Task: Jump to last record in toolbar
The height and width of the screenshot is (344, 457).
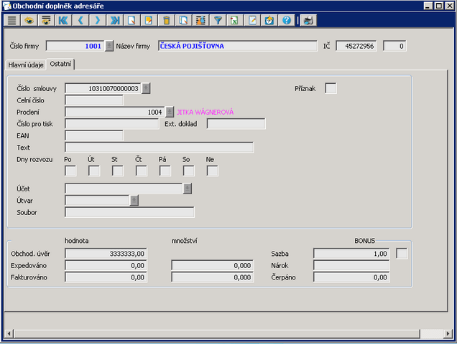Action: click(x=115, y=21)
